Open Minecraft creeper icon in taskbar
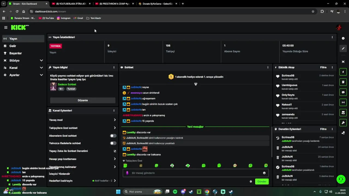Image resolution: width=349 pixels, height=196 pixels. click(199, 192)
